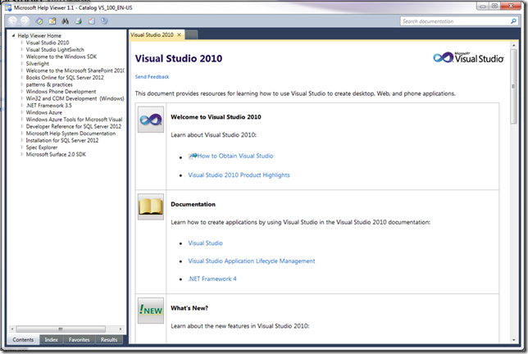Select Developer Reference for SQL Server 2012
The width and height of the screenshot is (528, 354).
coord(74,126)
